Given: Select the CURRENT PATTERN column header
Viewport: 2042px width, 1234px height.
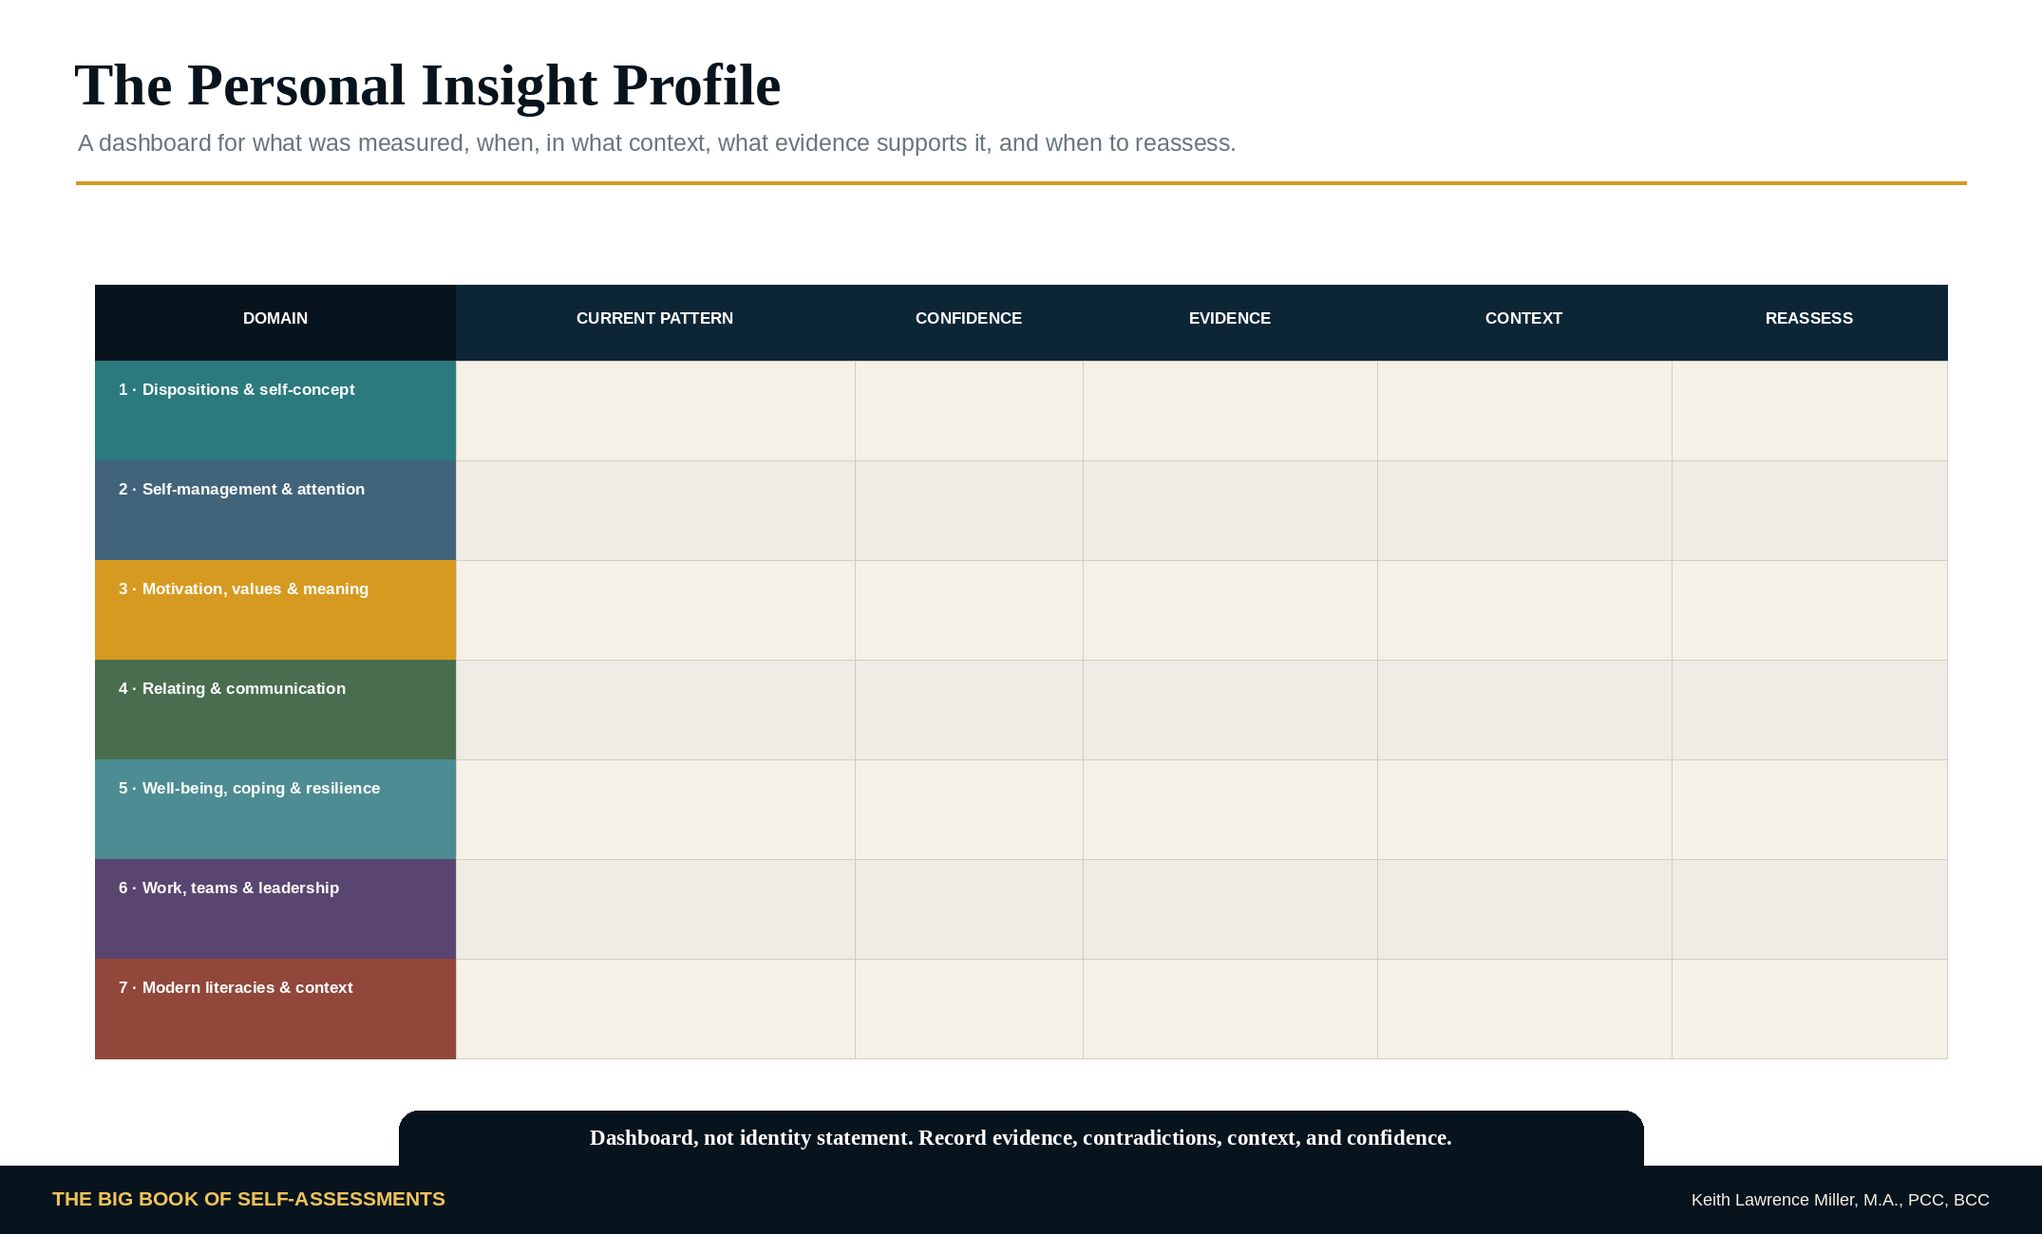Looking at the screenshot, I should (x=655, y=323).
